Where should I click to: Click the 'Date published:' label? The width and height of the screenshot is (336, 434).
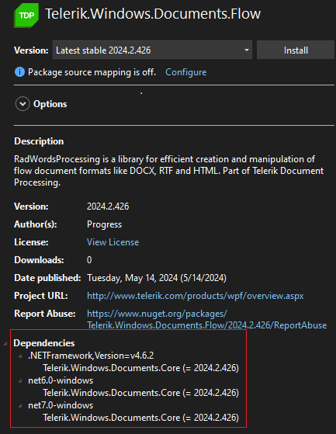[47, 278]
